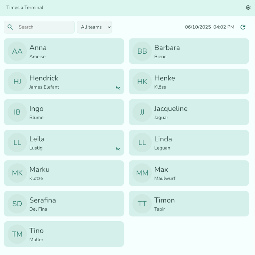Click into the Search field
The width and height of the screenshot is (255, 255).
pos(44,27)
